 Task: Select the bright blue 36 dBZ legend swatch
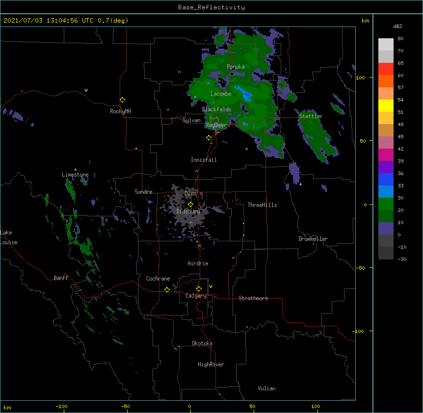click(386, 179)
